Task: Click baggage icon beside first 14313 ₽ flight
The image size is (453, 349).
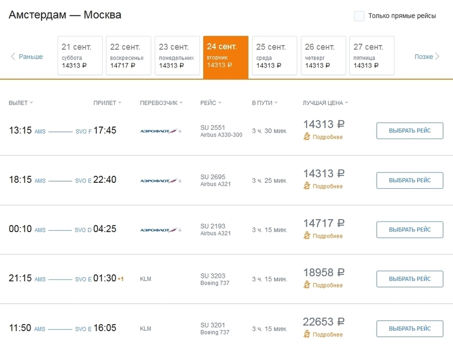Action: pyautogui.click(x=307, y=137)
